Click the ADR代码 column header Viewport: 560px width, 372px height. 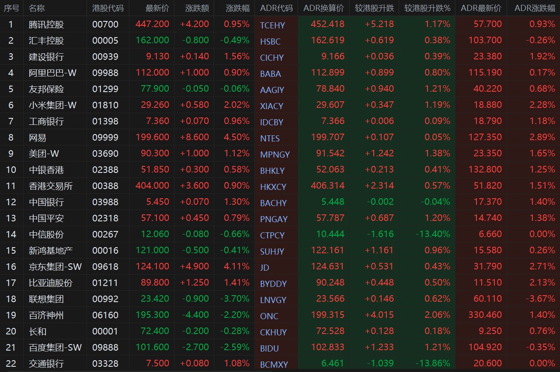coord(276,8)
